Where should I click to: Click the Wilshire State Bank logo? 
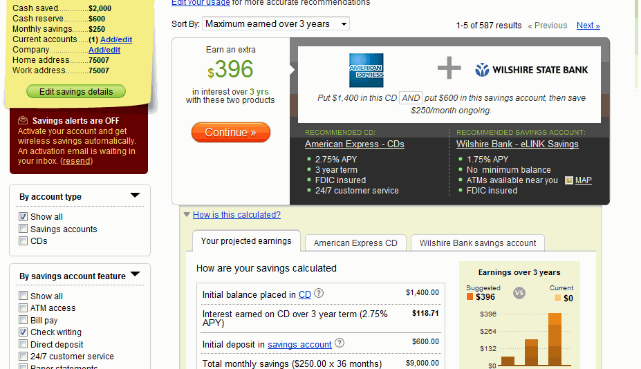(x=531, y=70)
